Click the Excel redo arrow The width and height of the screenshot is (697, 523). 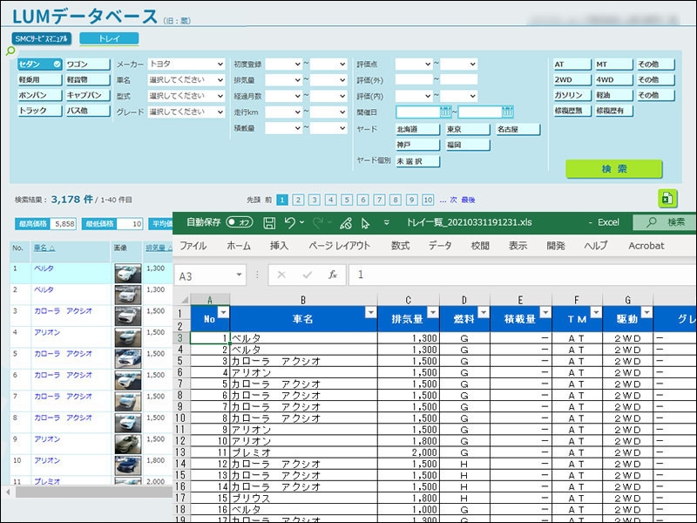[317, 222]
